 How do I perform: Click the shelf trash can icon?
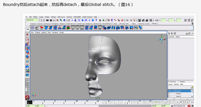(x=192, y=24)
